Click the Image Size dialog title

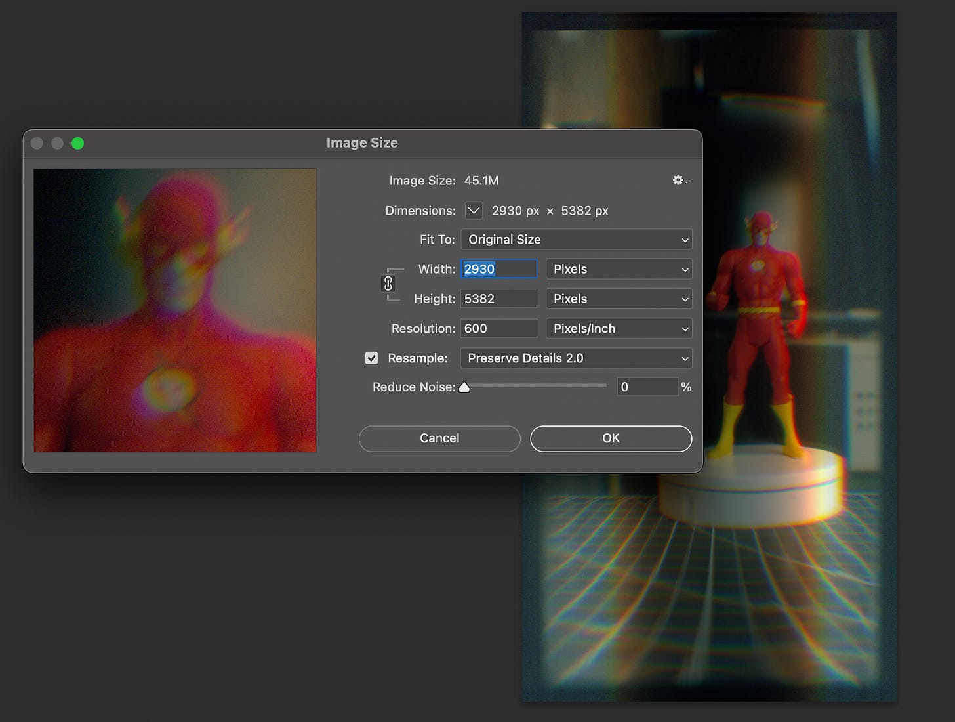coord(362,143)
